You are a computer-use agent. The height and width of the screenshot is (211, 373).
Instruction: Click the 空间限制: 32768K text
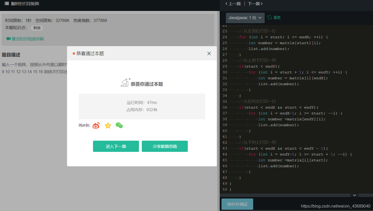coord(52,20)
